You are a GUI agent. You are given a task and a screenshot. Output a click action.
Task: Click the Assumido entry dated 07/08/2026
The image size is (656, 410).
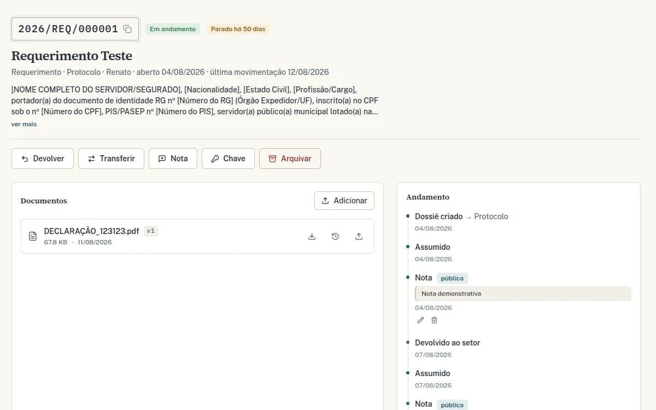tap(432, 373)
